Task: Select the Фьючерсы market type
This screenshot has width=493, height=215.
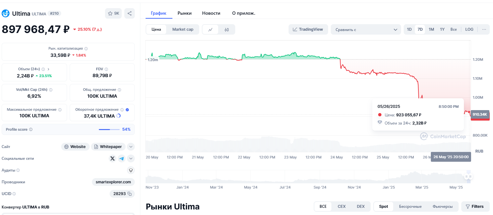Action: click(443, 207)
